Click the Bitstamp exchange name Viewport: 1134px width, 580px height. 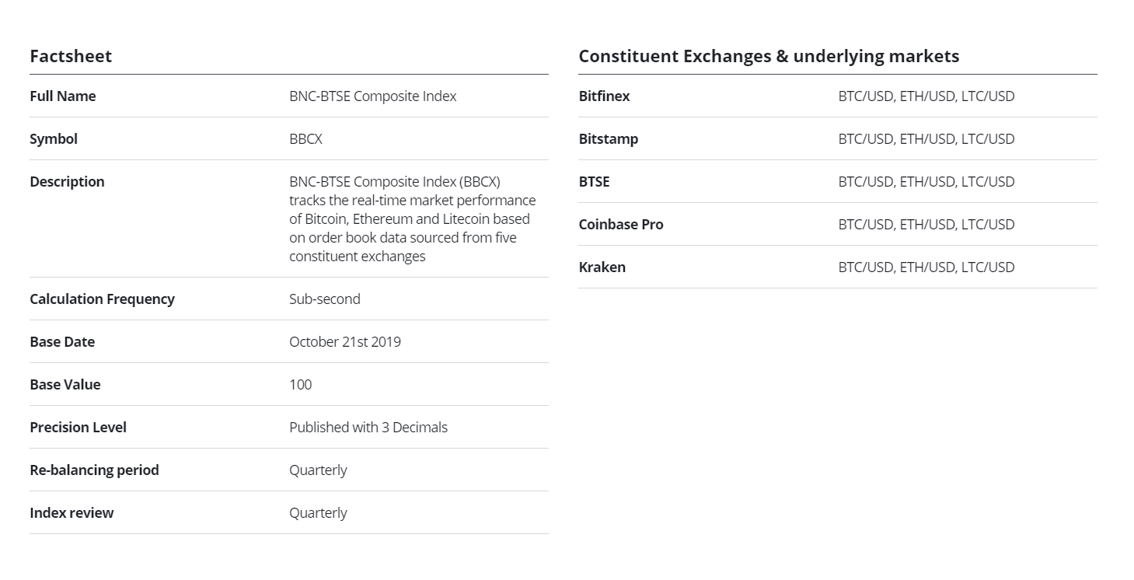[x=608, y=139]
